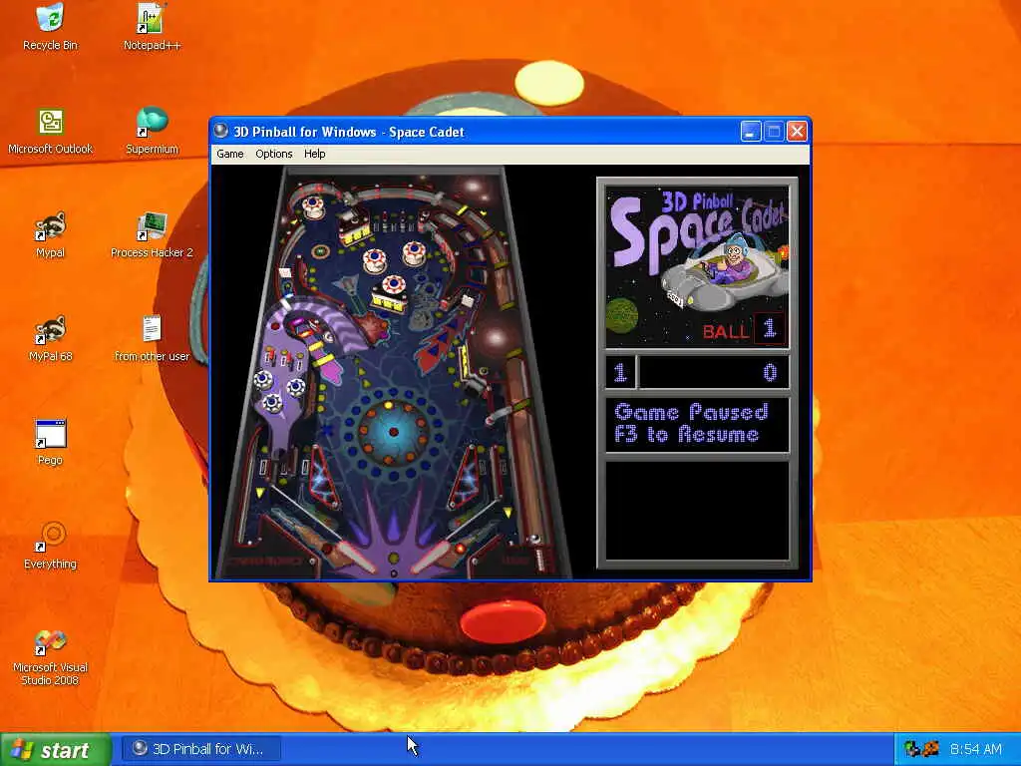Close the 3D Pinball window

797,132
